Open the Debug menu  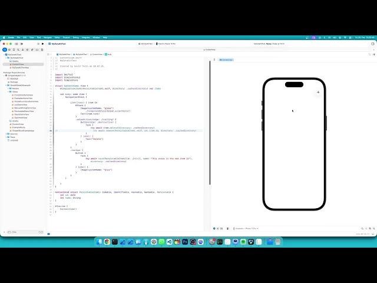(76, 38)
